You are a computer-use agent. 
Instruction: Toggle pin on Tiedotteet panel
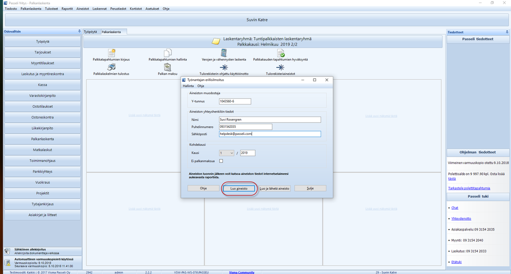[506, 32]
